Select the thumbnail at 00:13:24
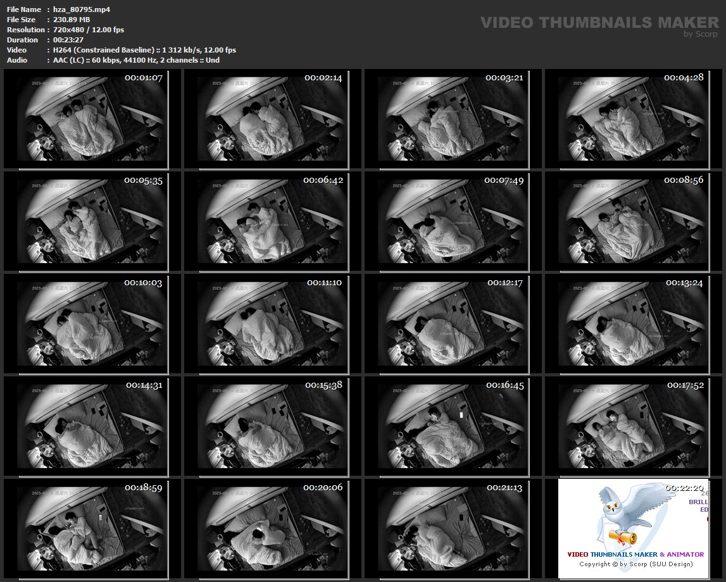The height and width of the screenshot is (582, 726). [x=633, y=324]
